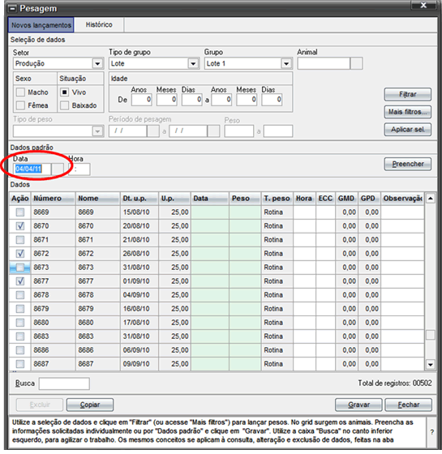Viewport: 442px width, 454px height.
Task: Open the calendar picker beside Data field
Action: coord(58,169)
